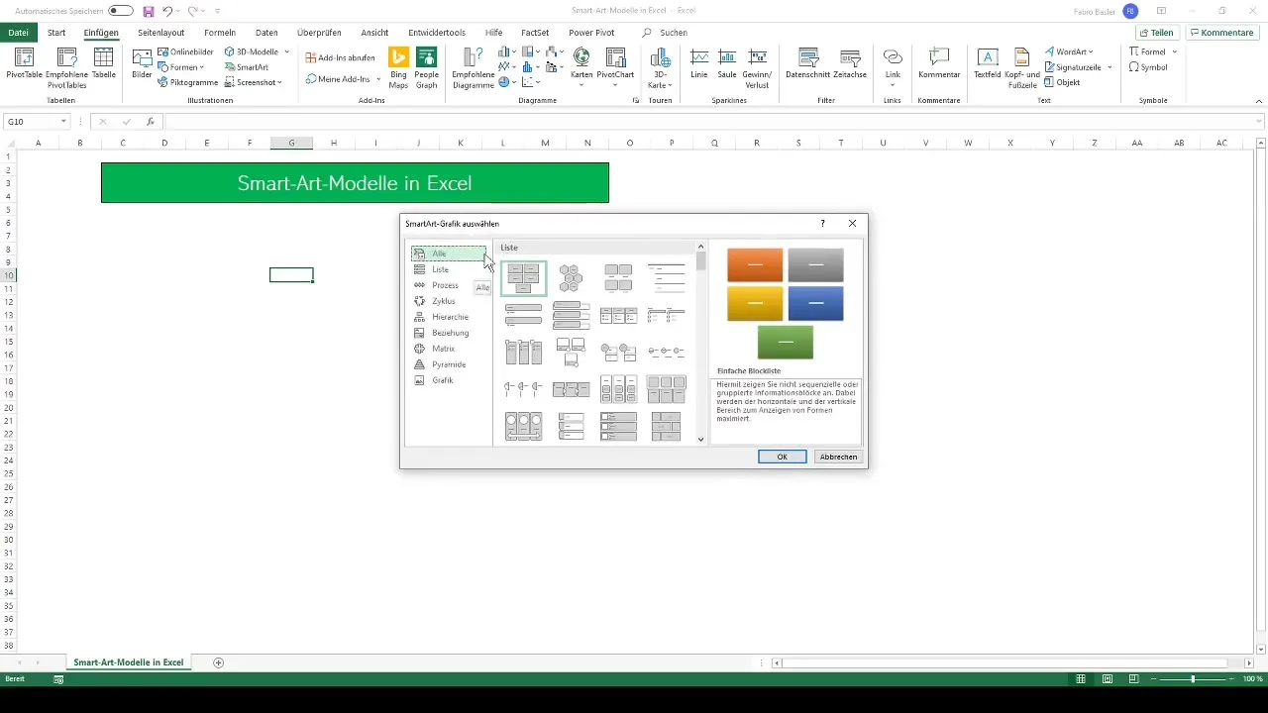Select the Einfache Blockliste thumbnail
The height and width of the screenshot is (713, 1268).
523,279
